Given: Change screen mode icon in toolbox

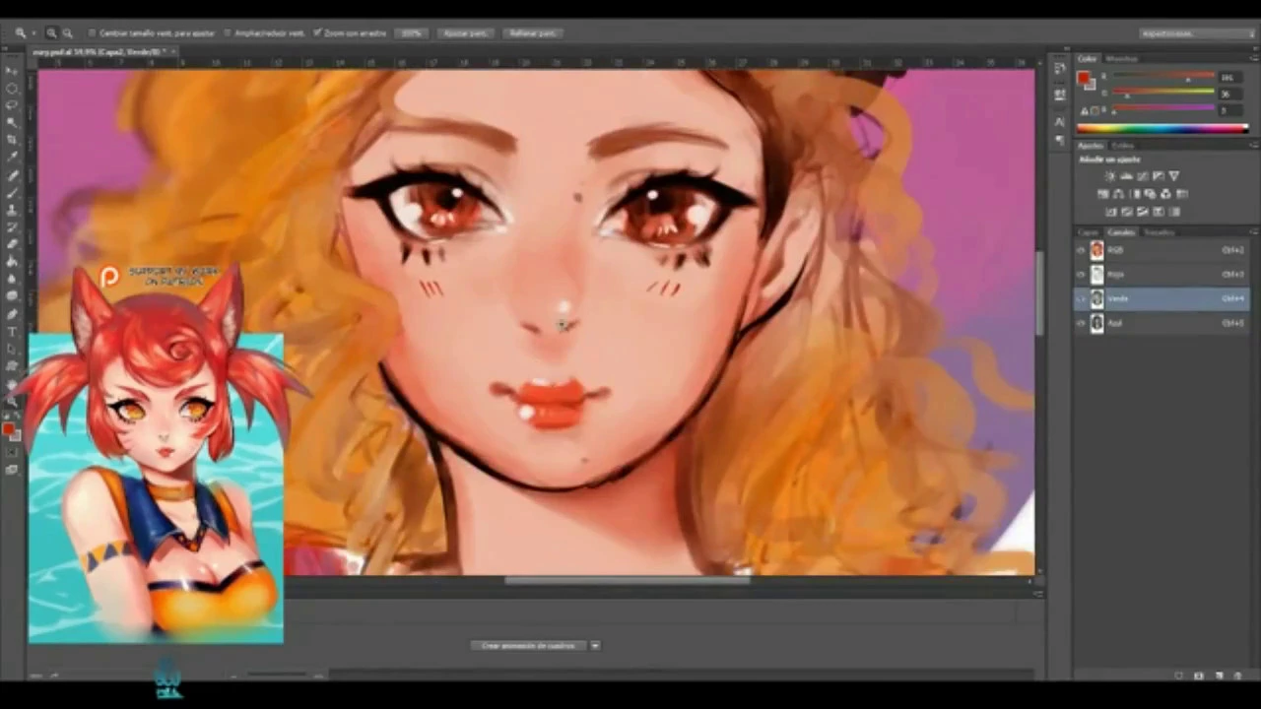Looking at the screenshot, I should 12,470.
